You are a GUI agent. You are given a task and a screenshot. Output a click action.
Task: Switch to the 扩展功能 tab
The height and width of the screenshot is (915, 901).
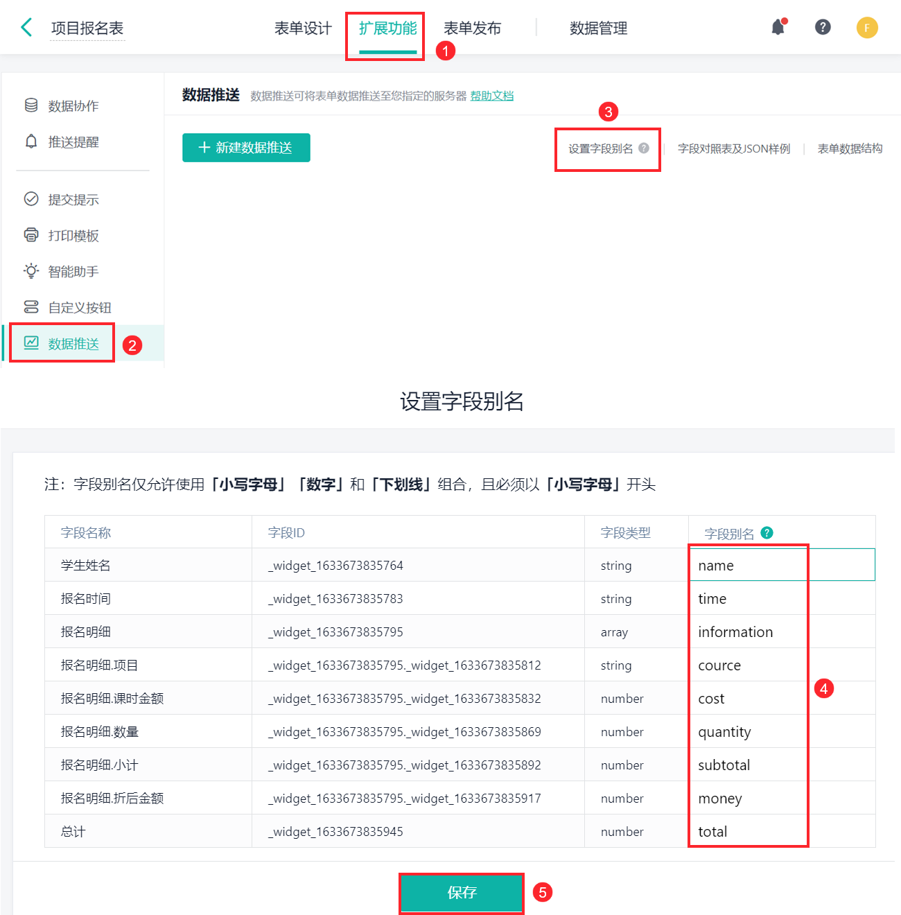(x=387, y=28)
